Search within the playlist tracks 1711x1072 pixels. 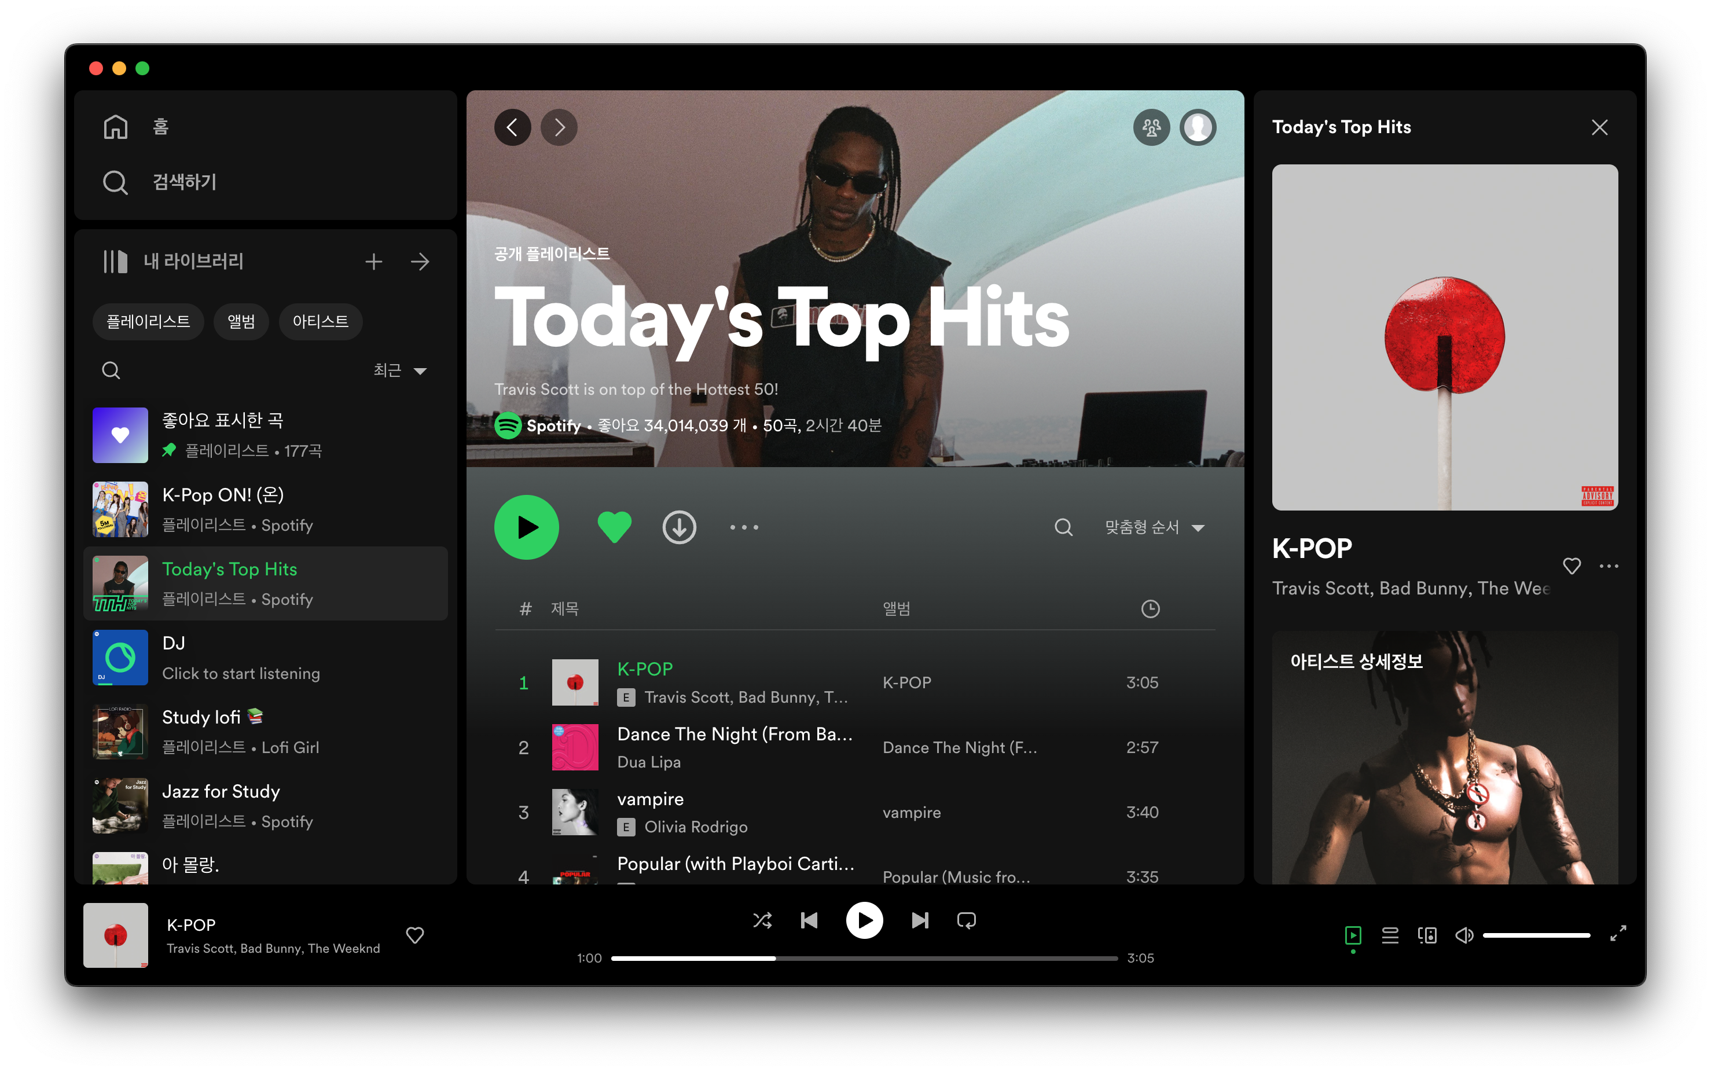pyautogui.click(x=1063, y=527)
